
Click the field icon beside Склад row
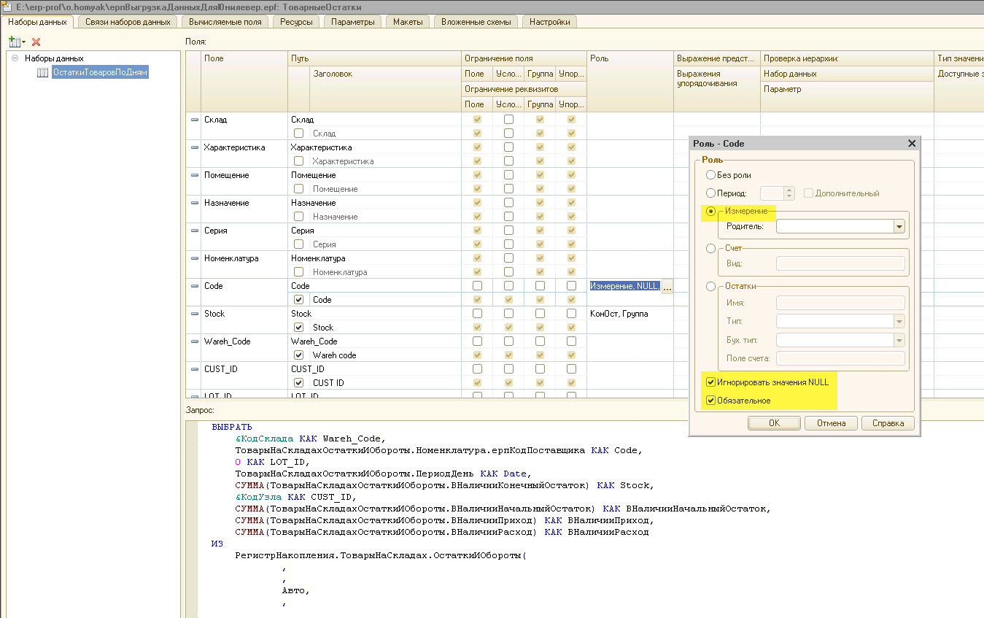(195, 120)
